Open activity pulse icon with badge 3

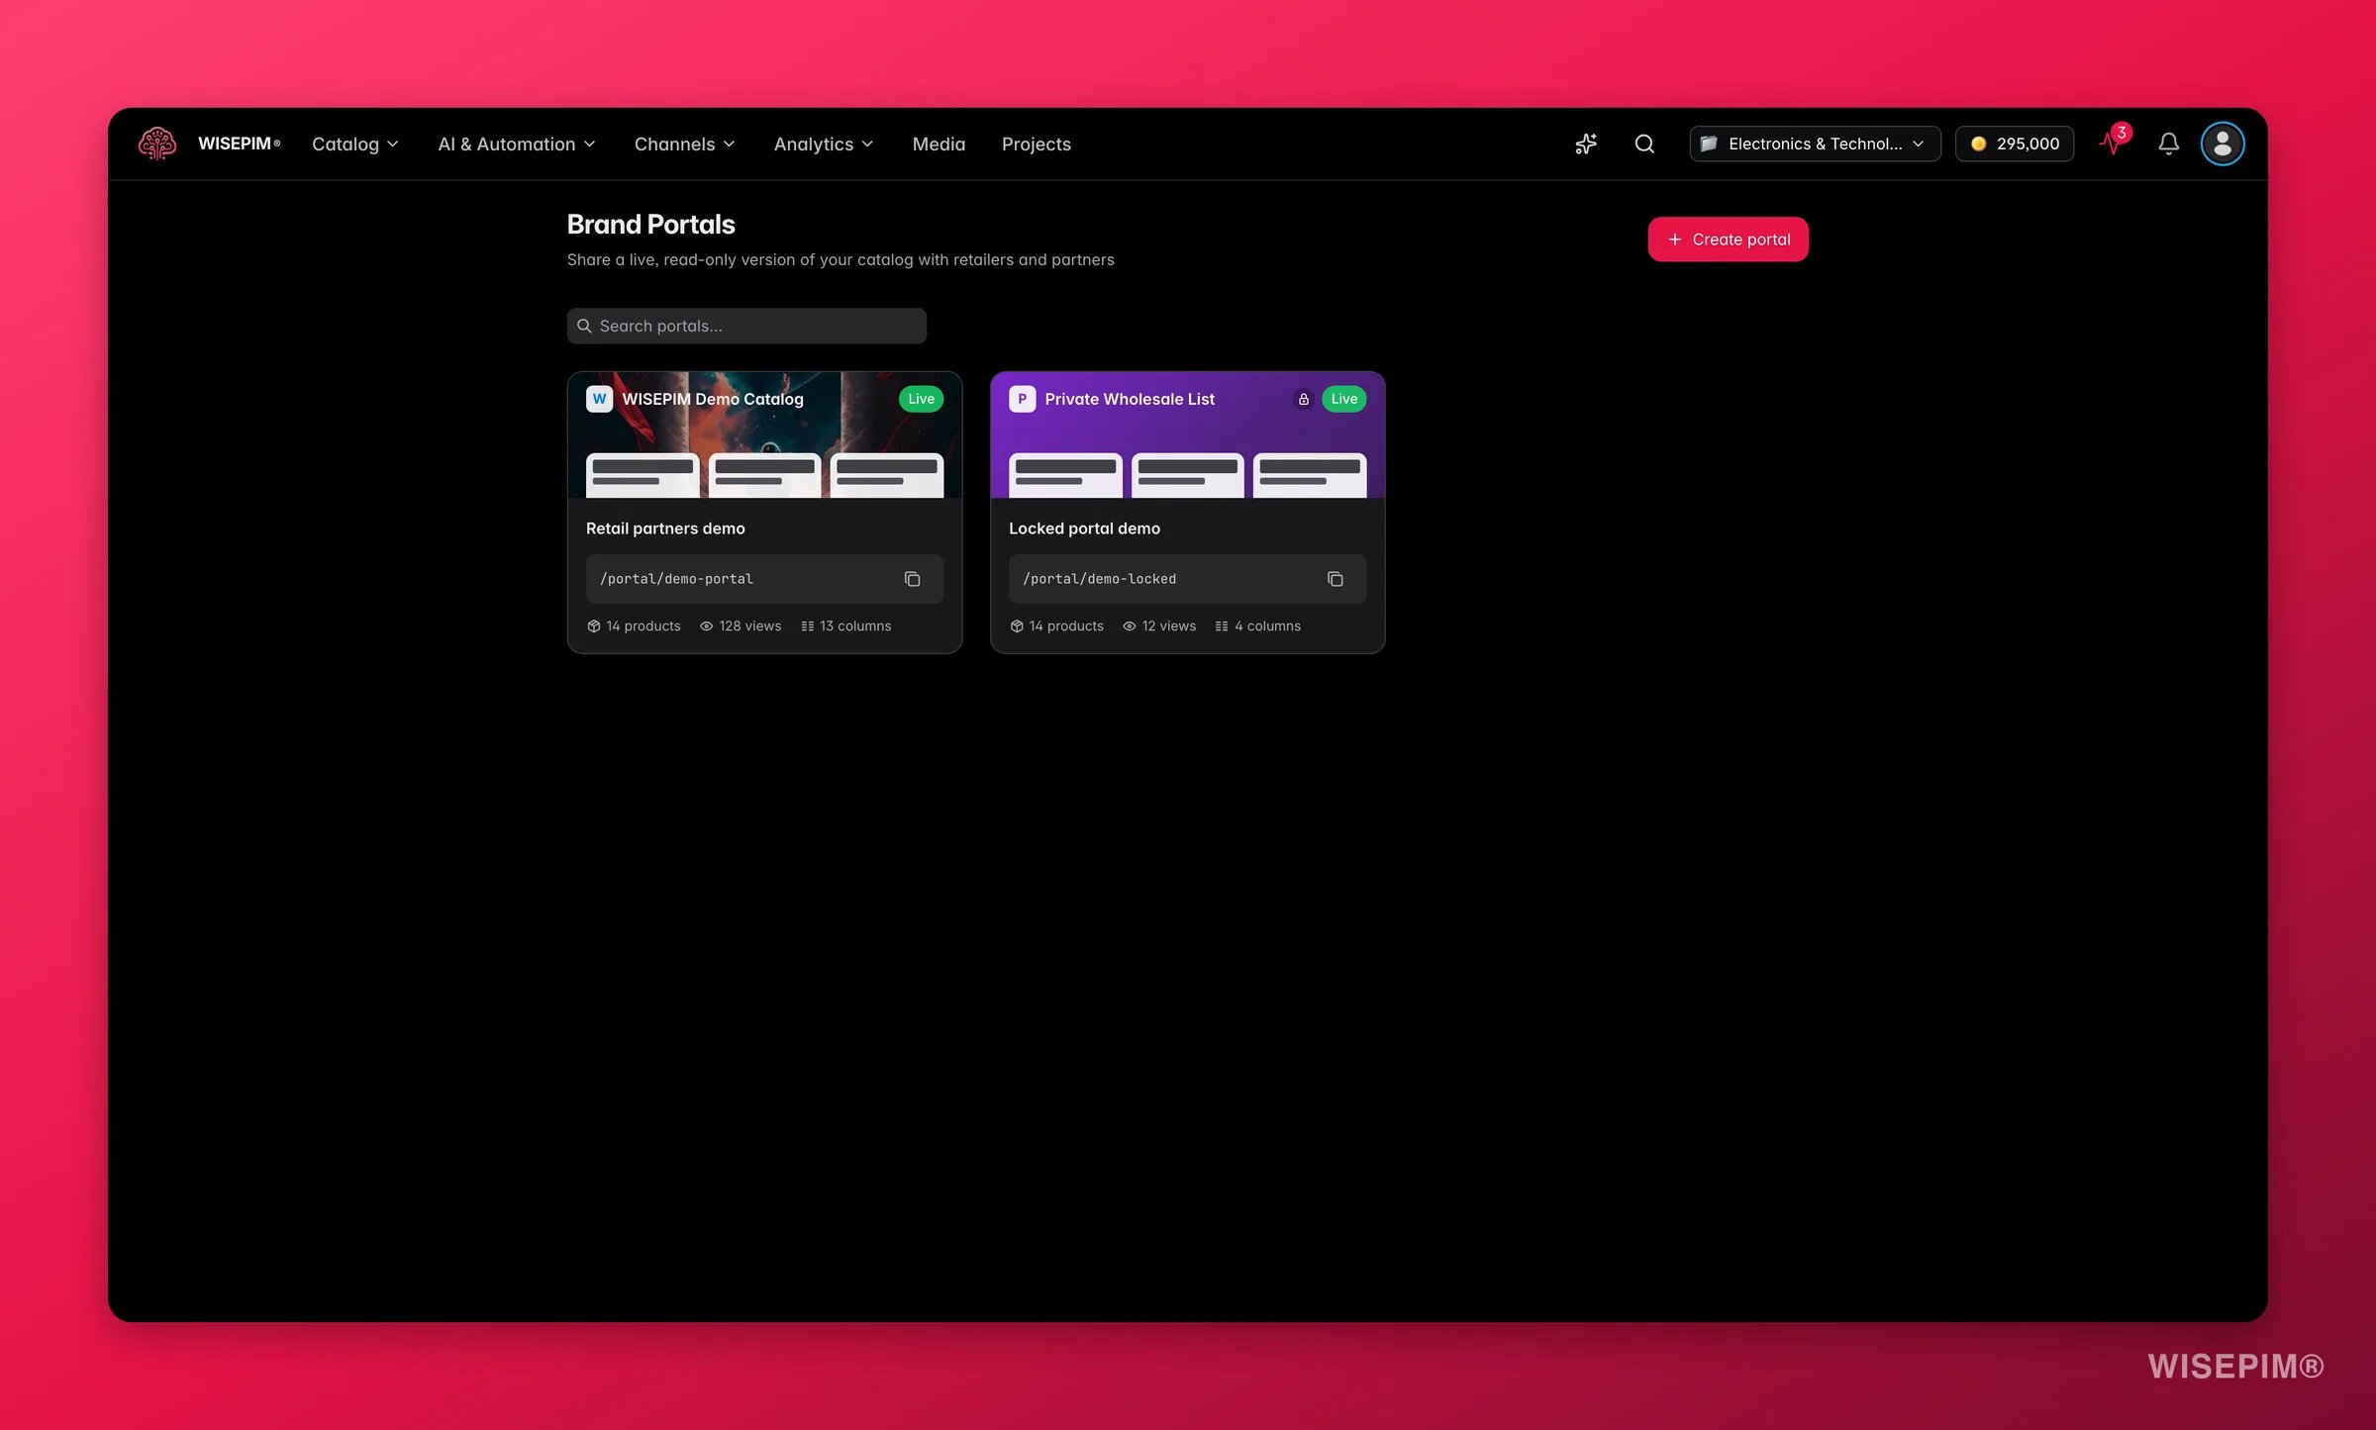2114,142
